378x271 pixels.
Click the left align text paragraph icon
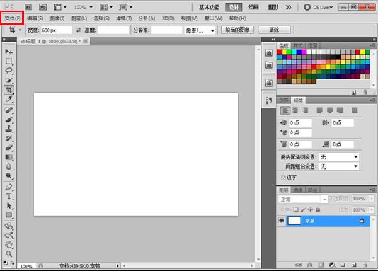click(285, 110)
